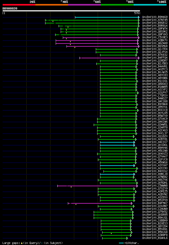Select label UniRef100_Q3MDM7
Viewport: 169px width, 245px height.
[x=155, y=61]
